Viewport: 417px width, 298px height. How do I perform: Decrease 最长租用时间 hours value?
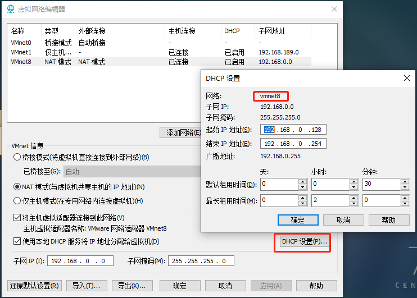353,204
